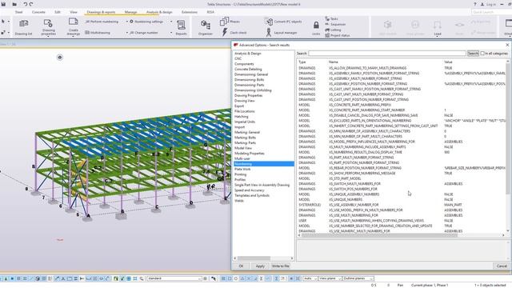Click the search field in Advanced Options
The height and width of the screenshot is (288, 512).
[387, 54]
